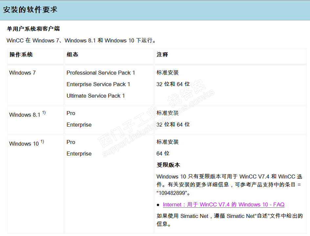Click the footnote marker next to Windows 8.1
Screen dimensions: 310x236
[x=44, y=113]
